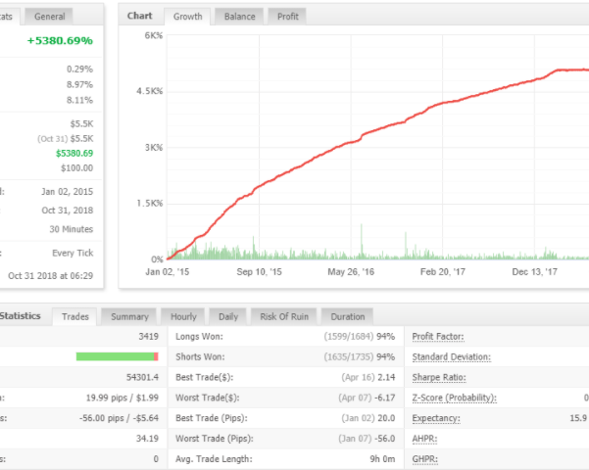View the Daily tab

coord(228,316)
